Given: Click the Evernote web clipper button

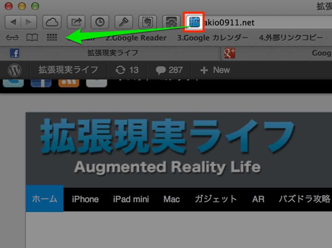Looking at the screenshot, I should click(148, 22).
